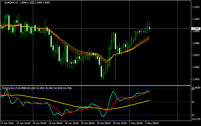Click the 1.0965 price scale label

tap(196, 67)
